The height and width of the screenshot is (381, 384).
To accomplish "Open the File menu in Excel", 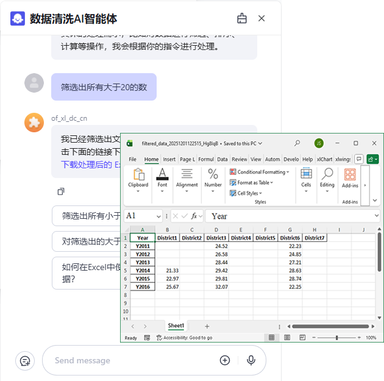I will tap(132, 159).
